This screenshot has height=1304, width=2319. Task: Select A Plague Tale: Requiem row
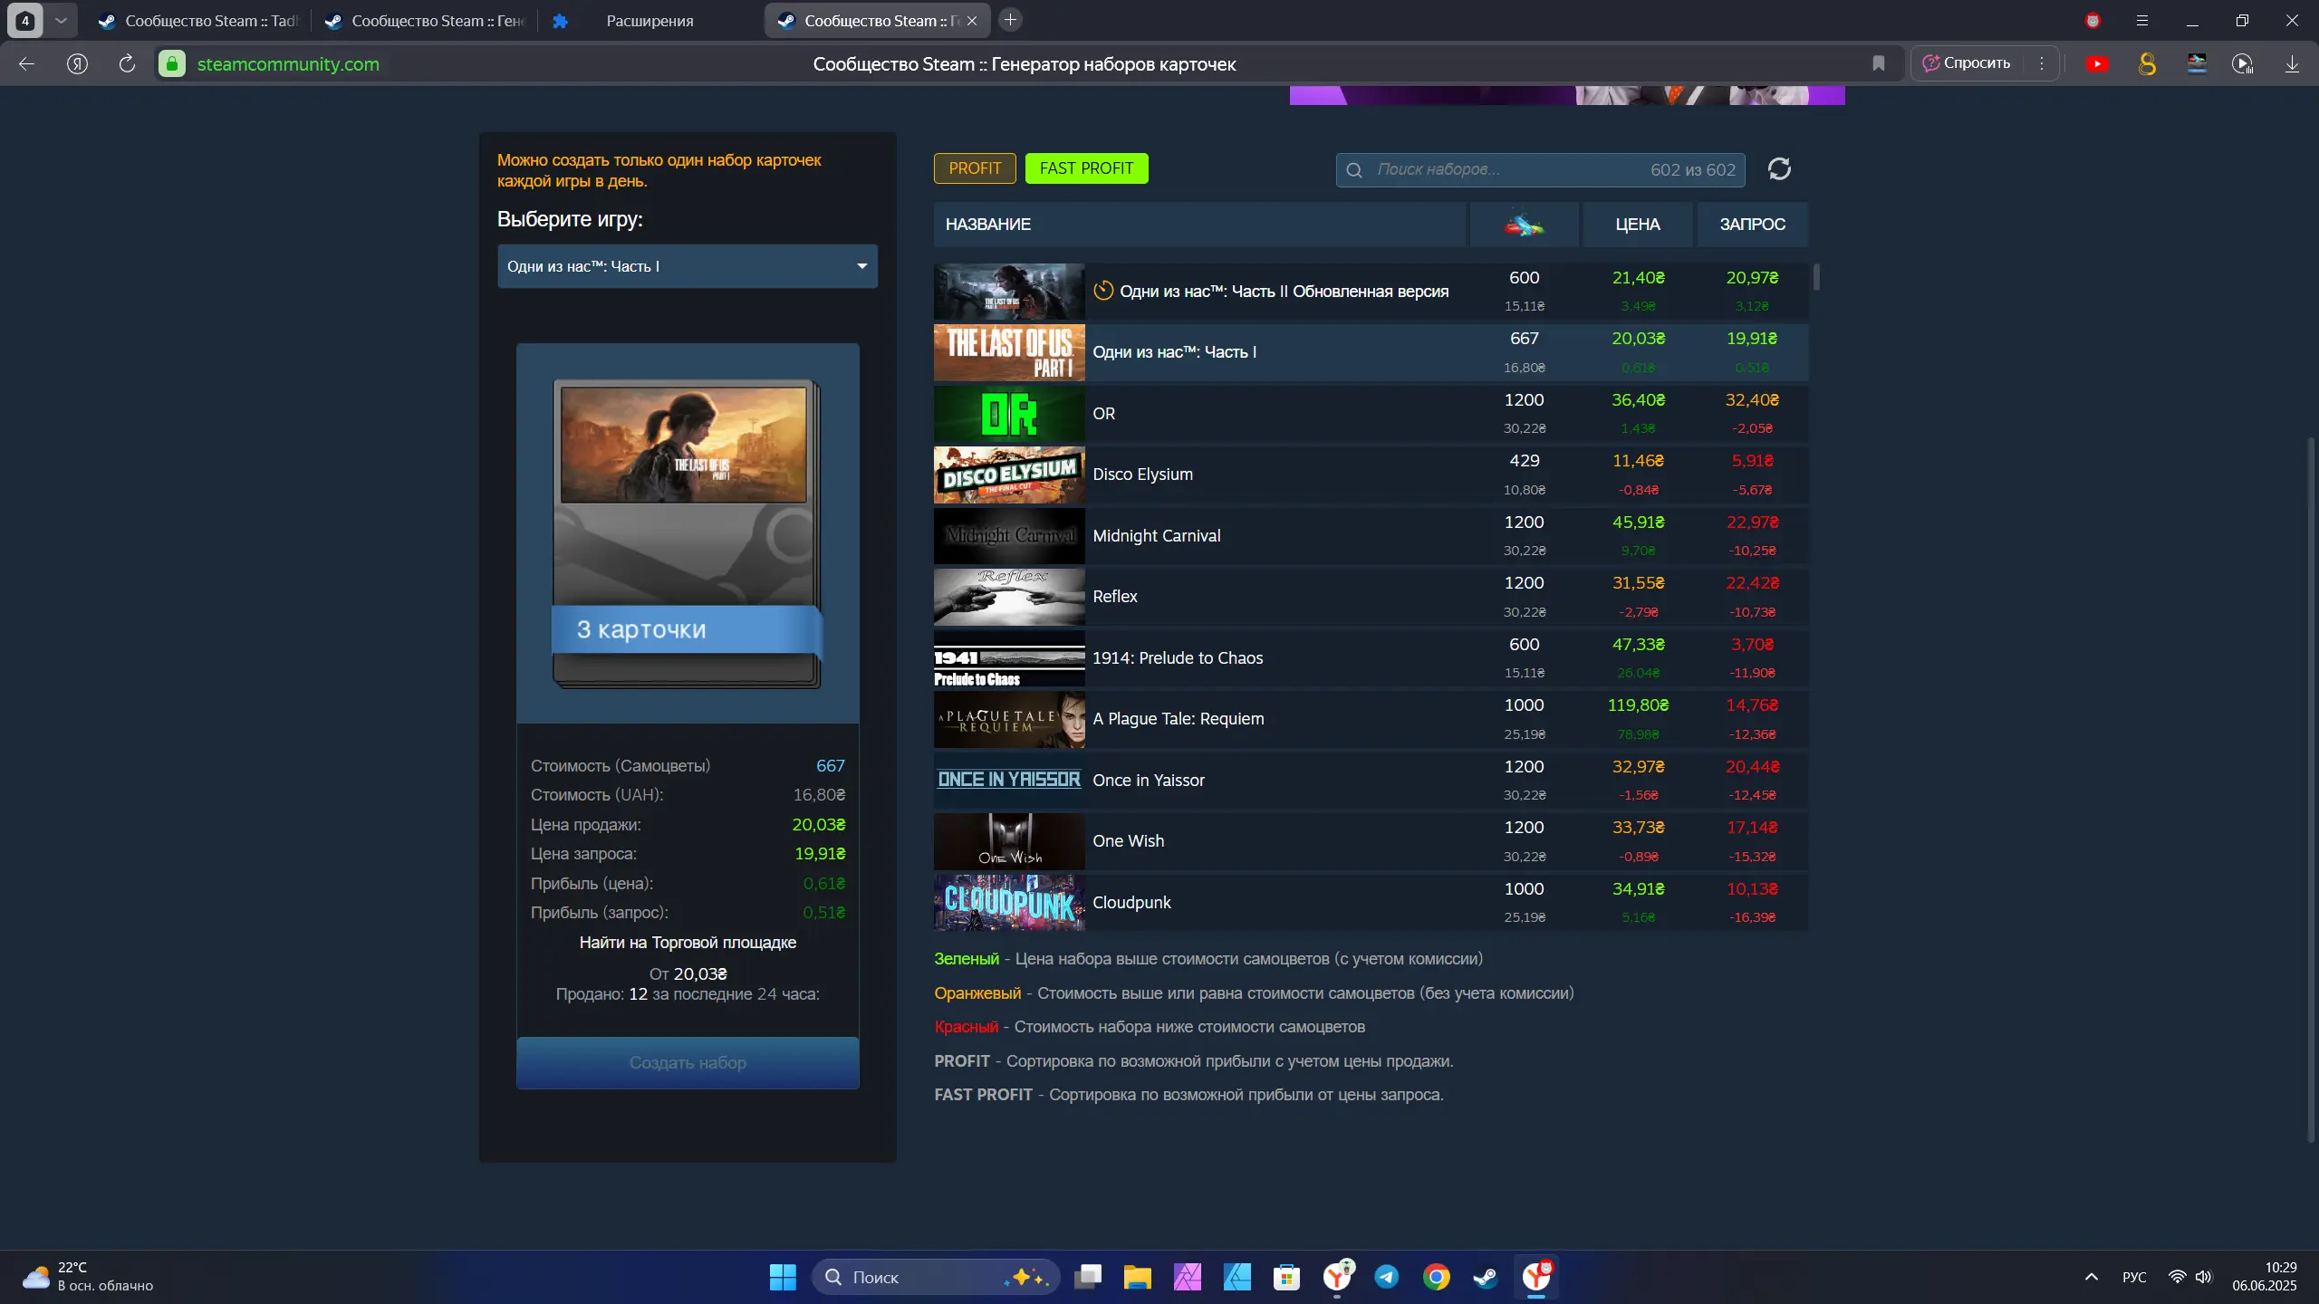tap(1371, 719)
